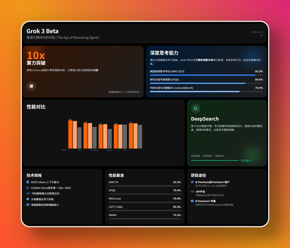Click the 84.6% score value
The image size is (290, 248).
coord(259,79)
